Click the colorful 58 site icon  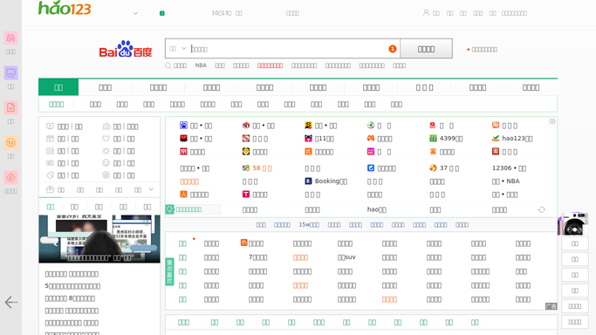click(x=246, y=167)
